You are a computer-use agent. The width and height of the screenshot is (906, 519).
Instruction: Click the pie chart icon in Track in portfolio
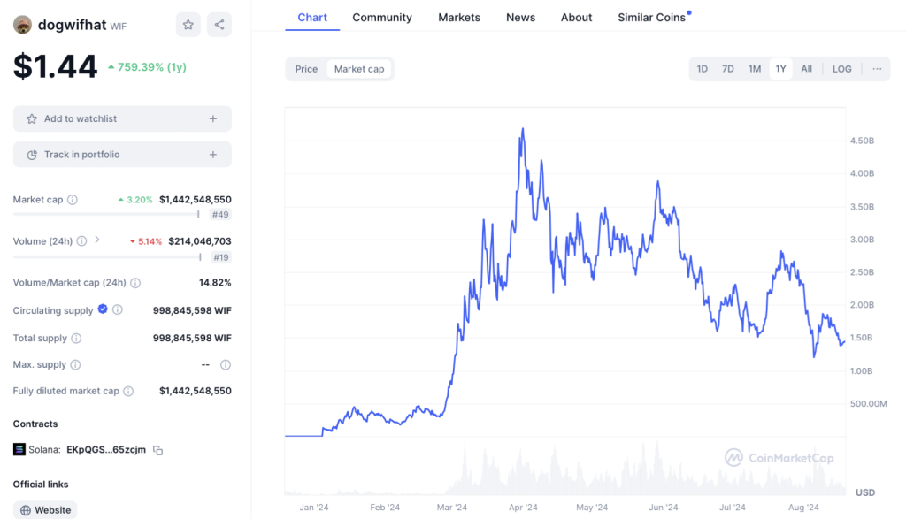point(32,155)
